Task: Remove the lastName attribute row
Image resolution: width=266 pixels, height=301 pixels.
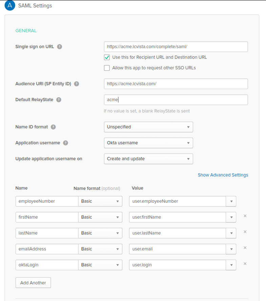Action: click(x=245, y=232)
